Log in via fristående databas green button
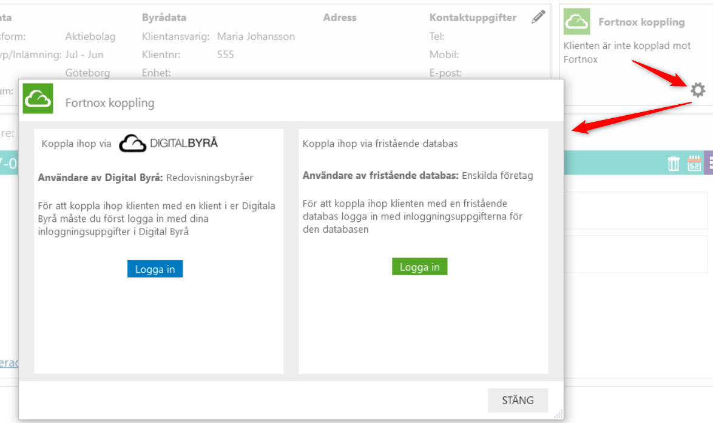 click(419, 267)
